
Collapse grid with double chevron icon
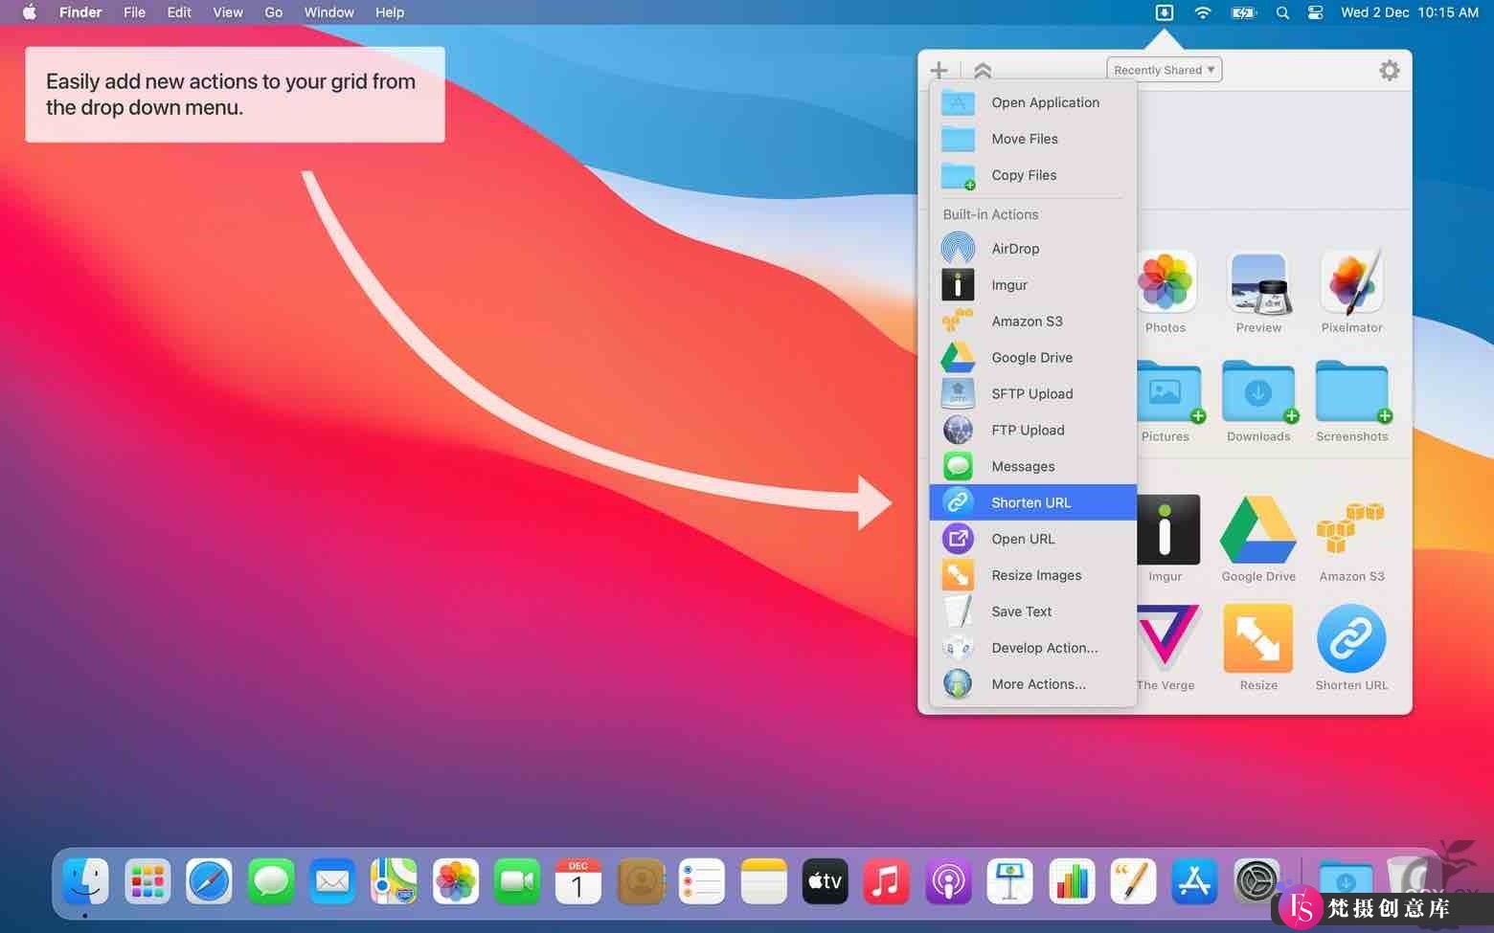click(983, 70)
